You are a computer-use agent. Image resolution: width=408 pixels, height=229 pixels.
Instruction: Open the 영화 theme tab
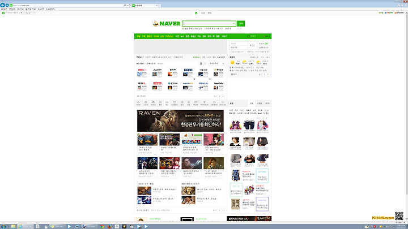(x=189, y=103)
